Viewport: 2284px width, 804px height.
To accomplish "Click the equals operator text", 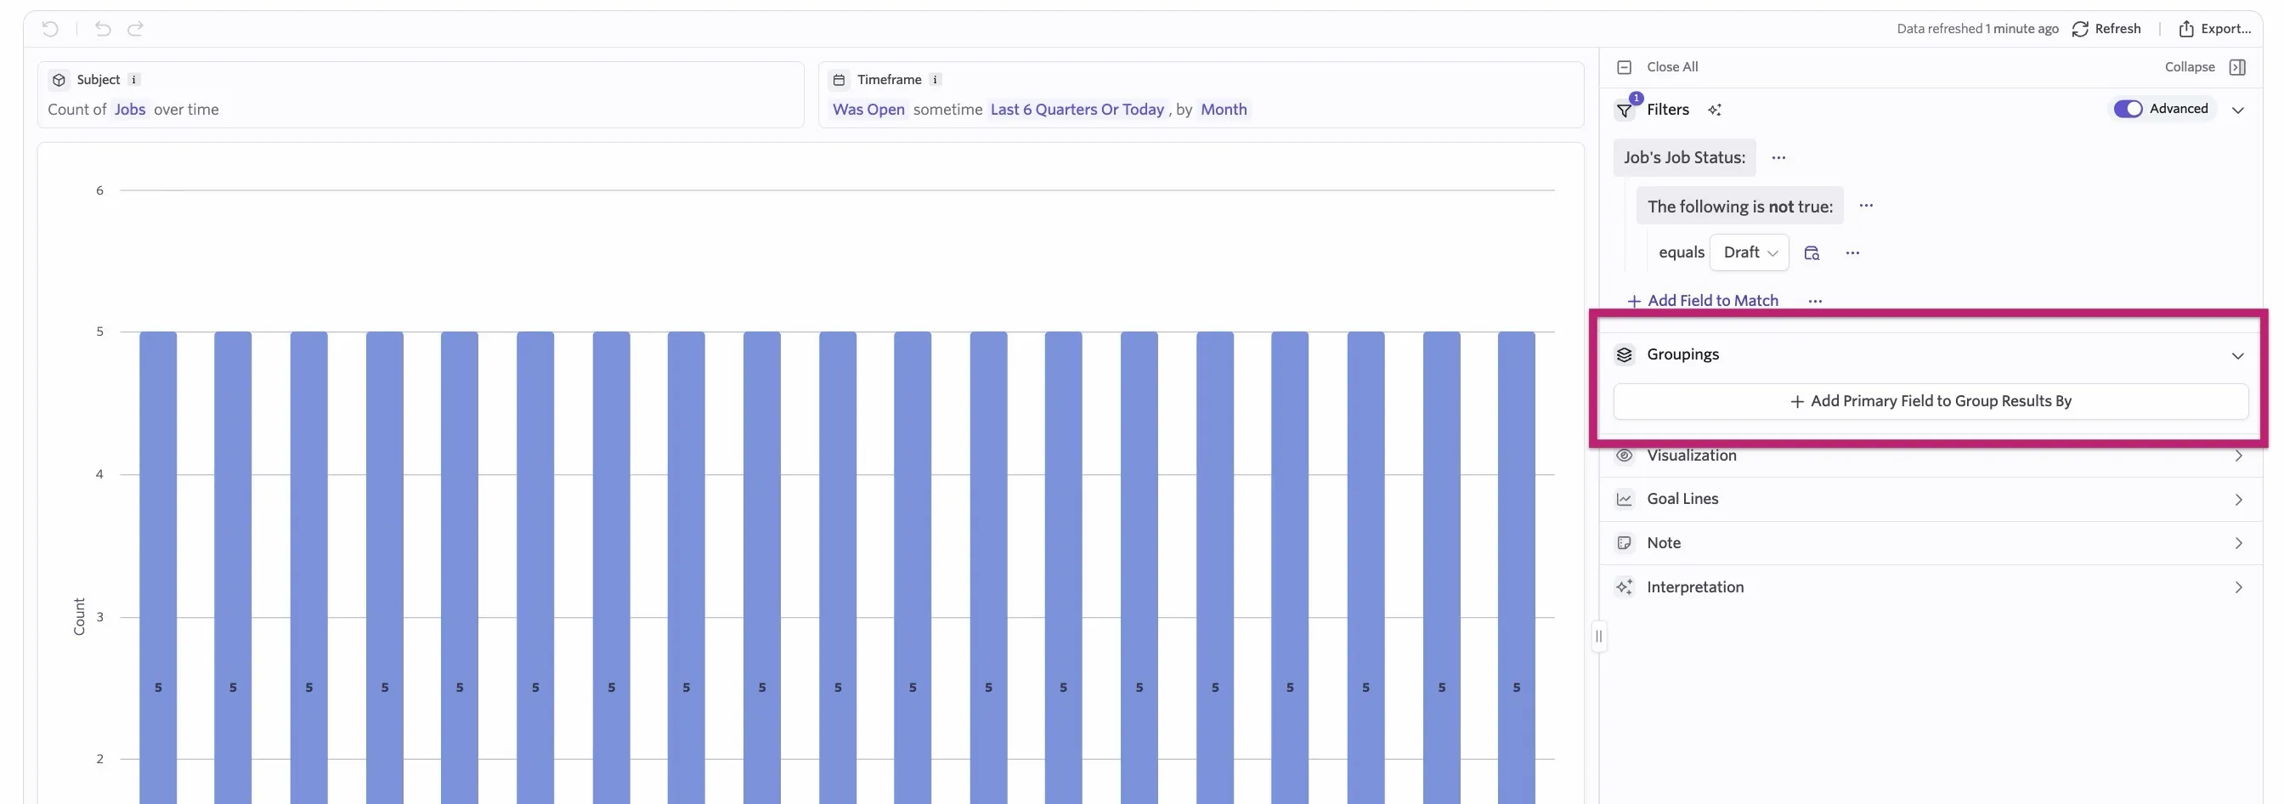I will coord(1681,252).
